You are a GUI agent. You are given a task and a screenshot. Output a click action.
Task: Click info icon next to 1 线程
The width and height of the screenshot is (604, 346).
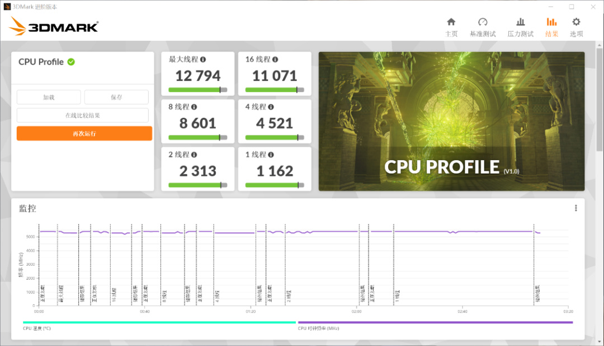271,155
